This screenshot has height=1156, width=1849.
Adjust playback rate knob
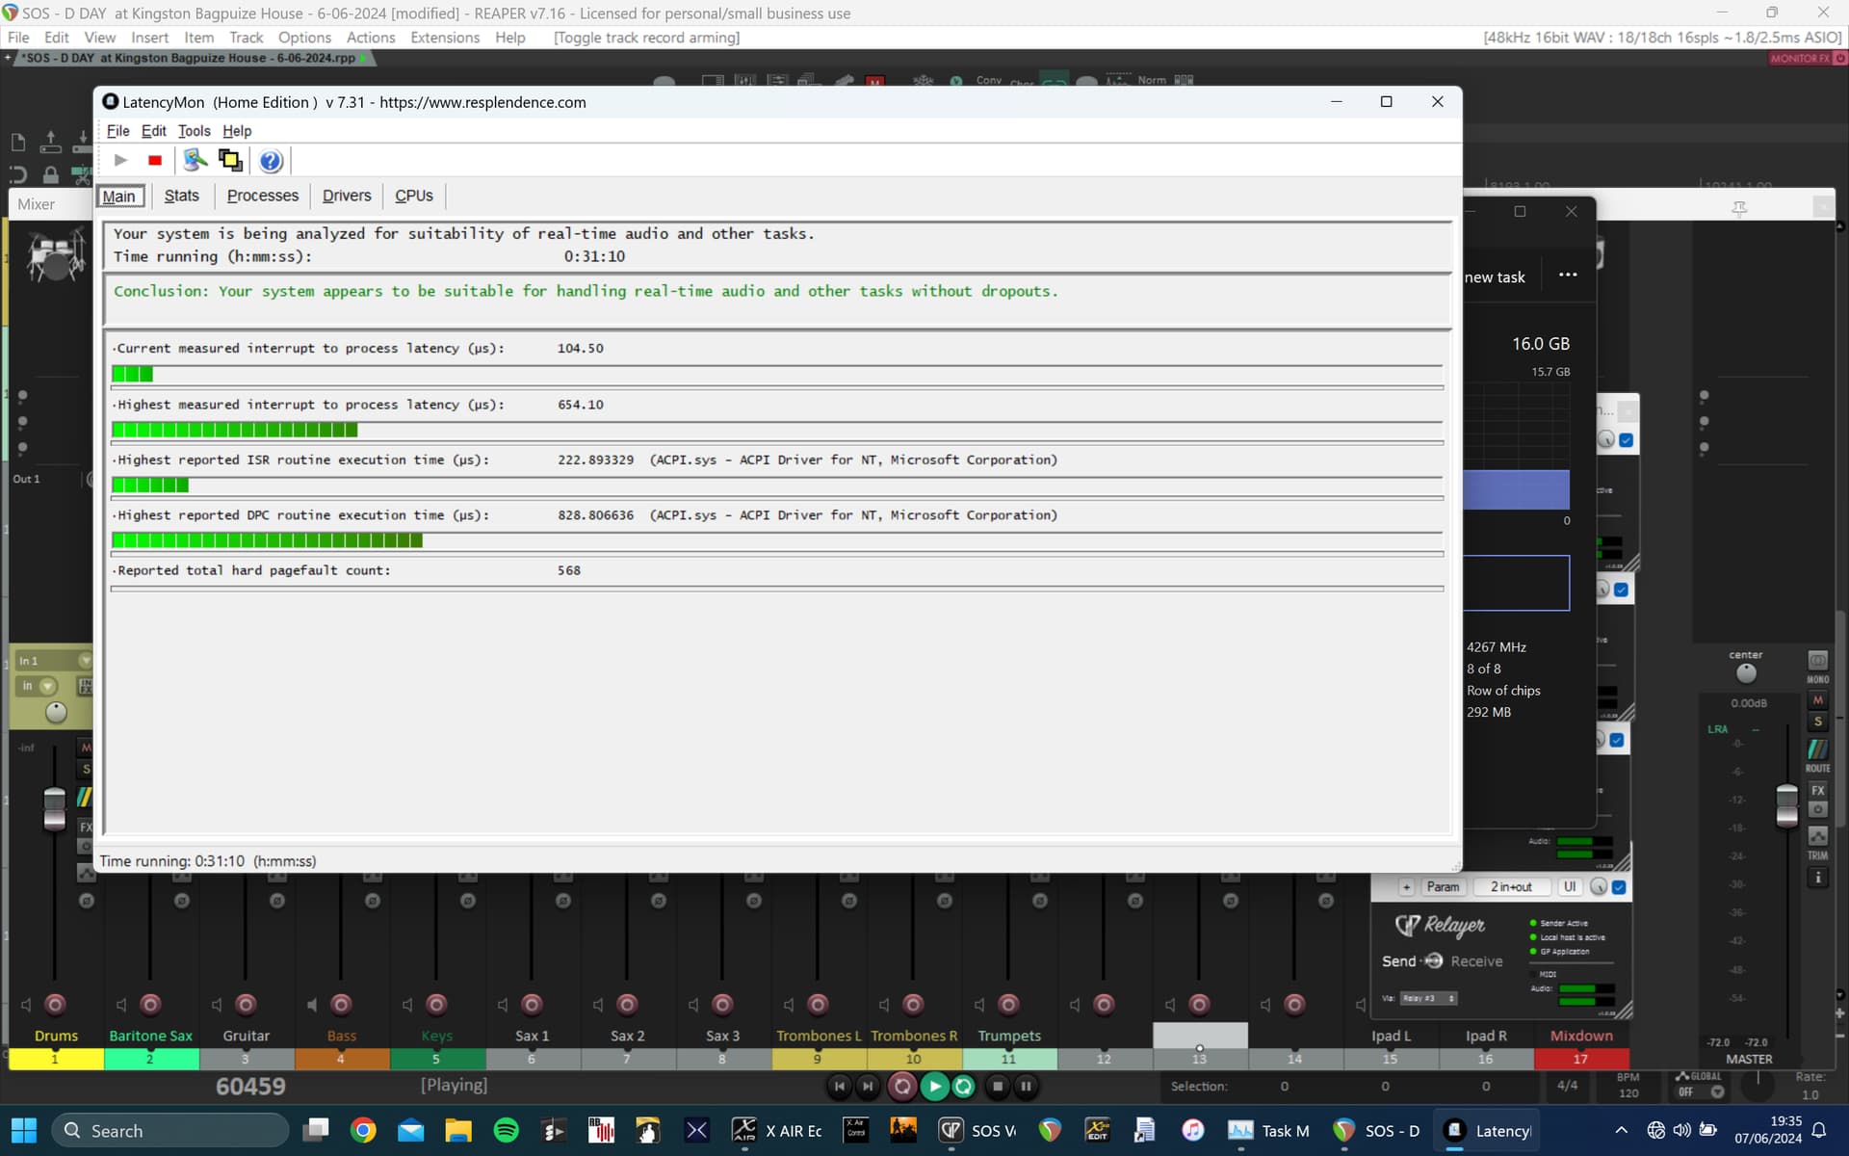pos(1758,1086)
